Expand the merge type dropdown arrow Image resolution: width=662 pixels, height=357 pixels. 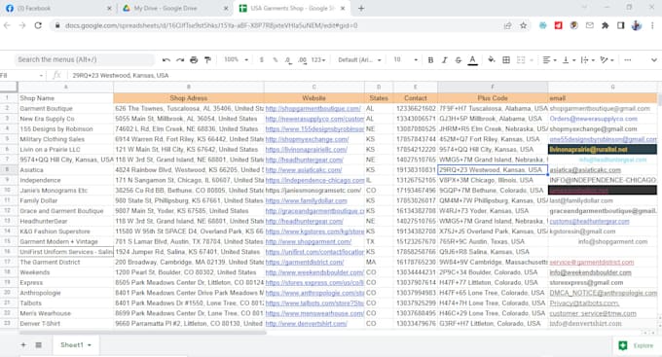coord(532,60)
